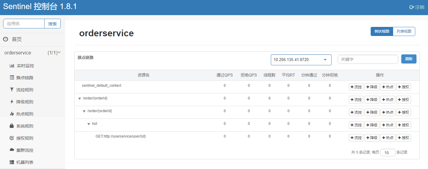Screen dimensions: 428x169
Task: Click the grid icon for 机器列表
Action: [x=12, y=162]
